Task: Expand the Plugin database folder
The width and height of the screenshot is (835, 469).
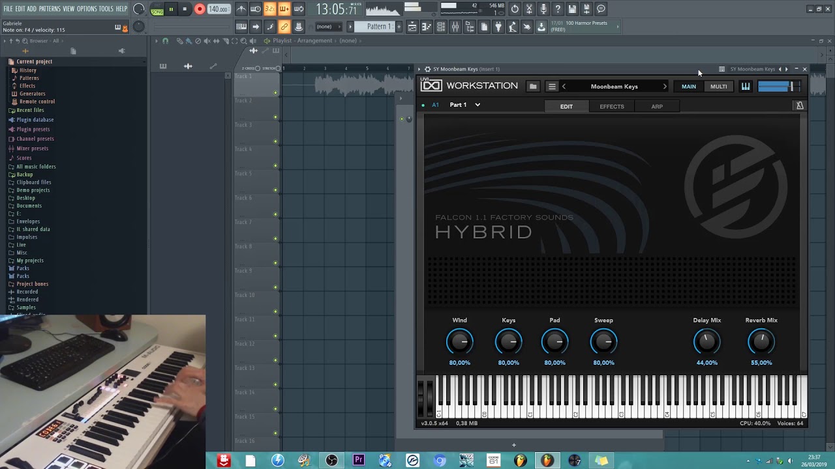Action: [35, 120]
